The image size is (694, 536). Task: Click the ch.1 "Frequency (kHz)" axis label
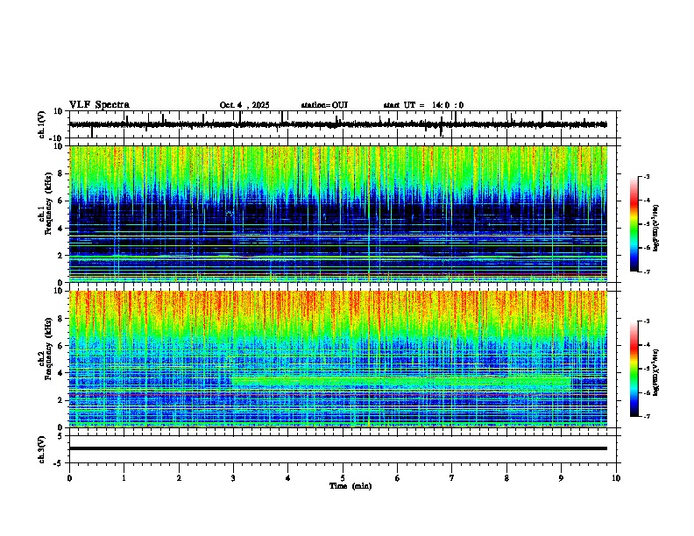(48, 203)
